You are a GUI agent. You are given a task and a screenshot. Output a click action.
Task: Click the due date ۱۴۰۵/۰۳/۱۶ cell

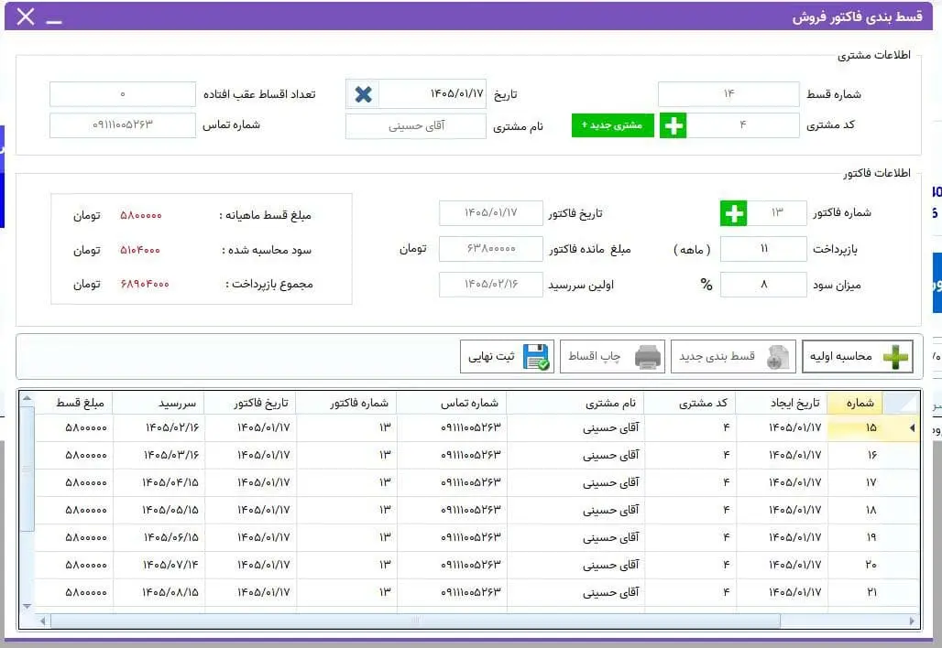point(159,456)
